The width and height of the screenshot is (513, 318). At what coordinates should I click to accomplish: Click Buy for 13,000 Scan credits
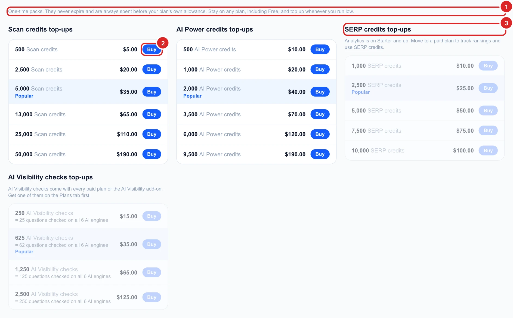[x=152, y=114]
